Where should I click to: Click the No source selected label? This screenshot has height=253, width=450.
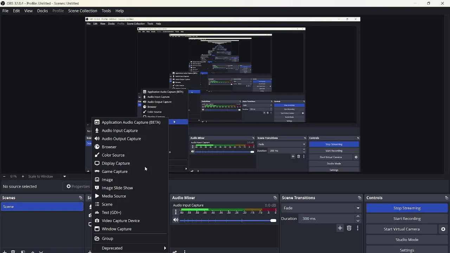click(20, 187)
